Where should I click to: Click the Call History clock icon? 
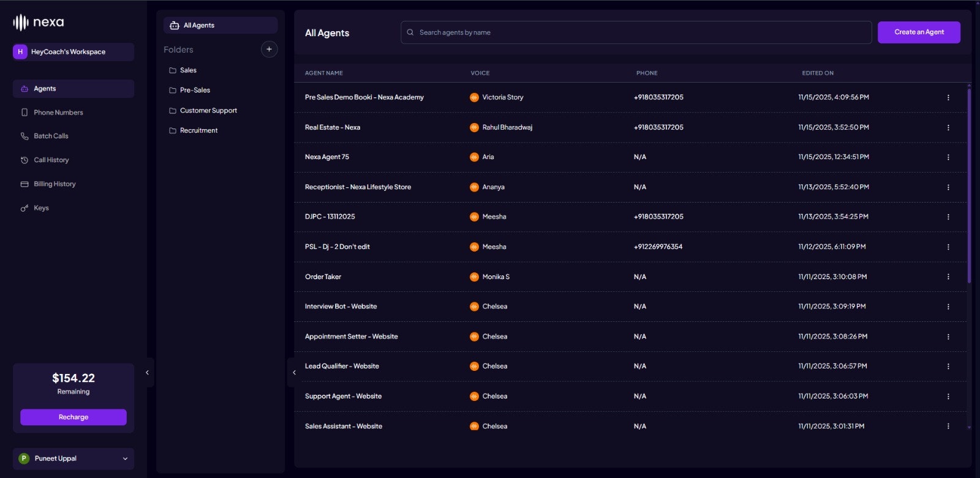point(24,160)
